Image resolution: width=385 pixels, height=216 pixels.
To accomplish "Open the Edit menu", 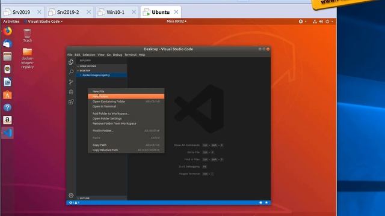I will tap(78, 55).
